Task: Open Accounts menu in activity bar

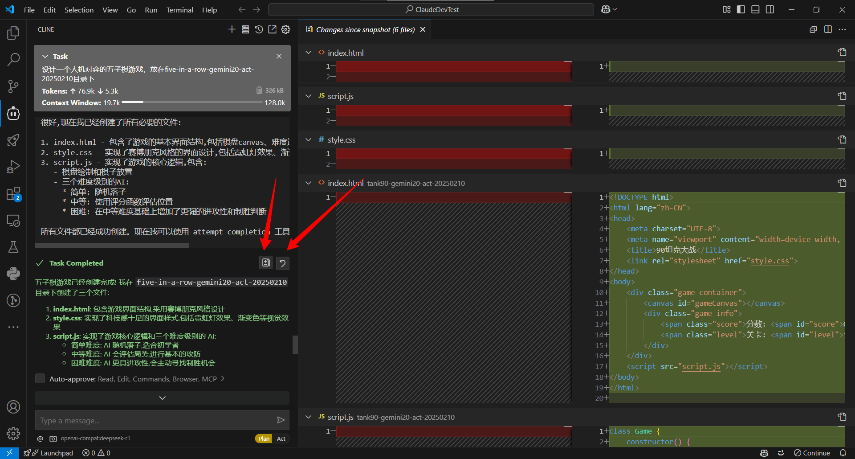Action: click(13, 407)
